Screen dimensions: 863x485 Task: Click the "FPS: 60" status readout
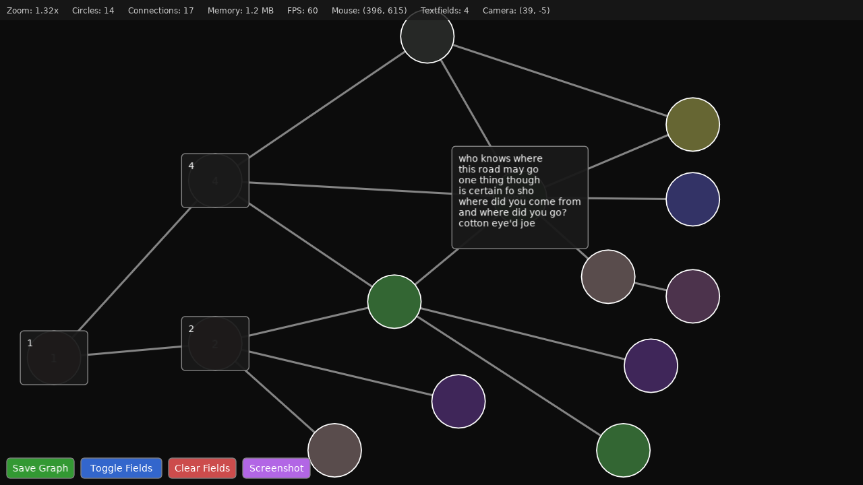[x=303, y=11]
